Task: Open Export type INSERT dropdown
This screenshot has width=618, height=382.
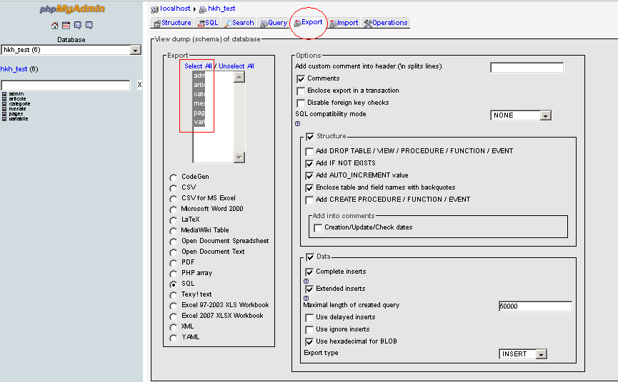Action: click(x=522, y=353)
